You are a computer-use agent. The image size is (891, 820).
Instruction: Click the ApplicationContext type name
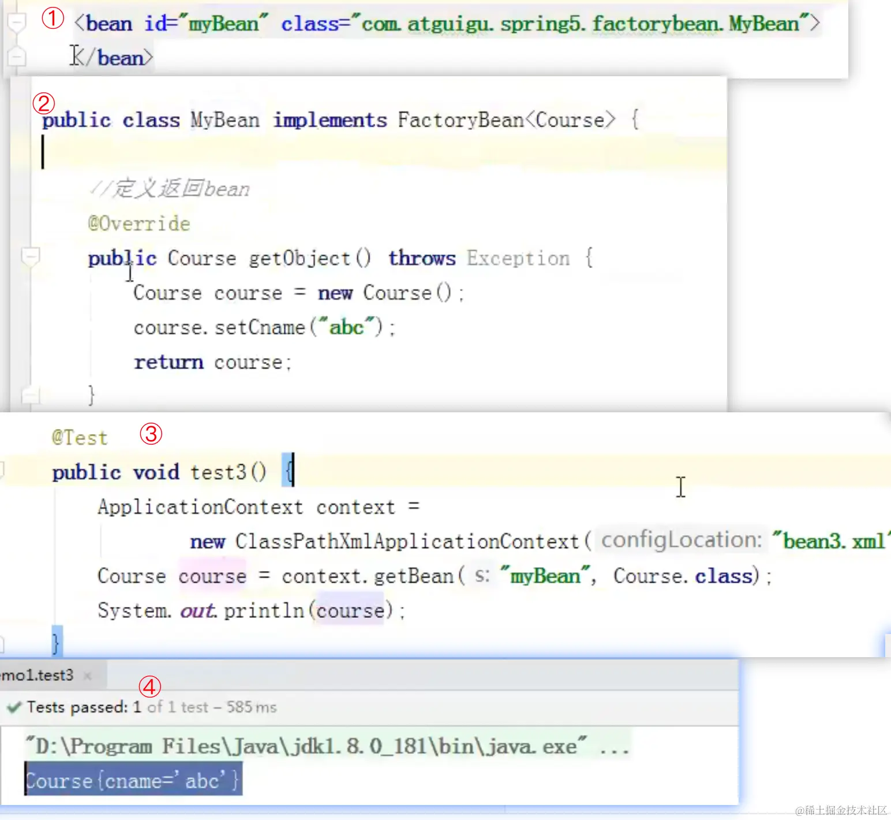click(x=200, y=507)
